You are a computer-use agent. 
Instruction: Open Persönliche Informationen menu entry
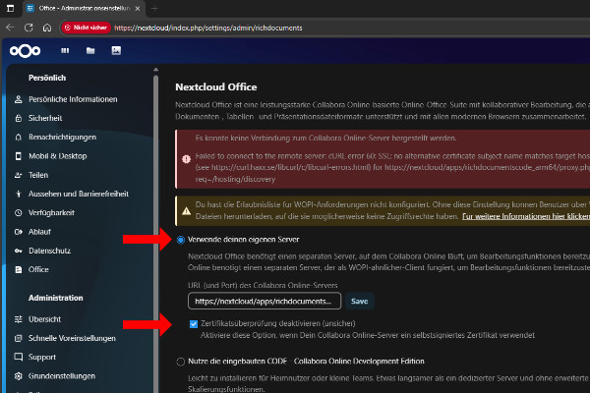click(73, 99)
